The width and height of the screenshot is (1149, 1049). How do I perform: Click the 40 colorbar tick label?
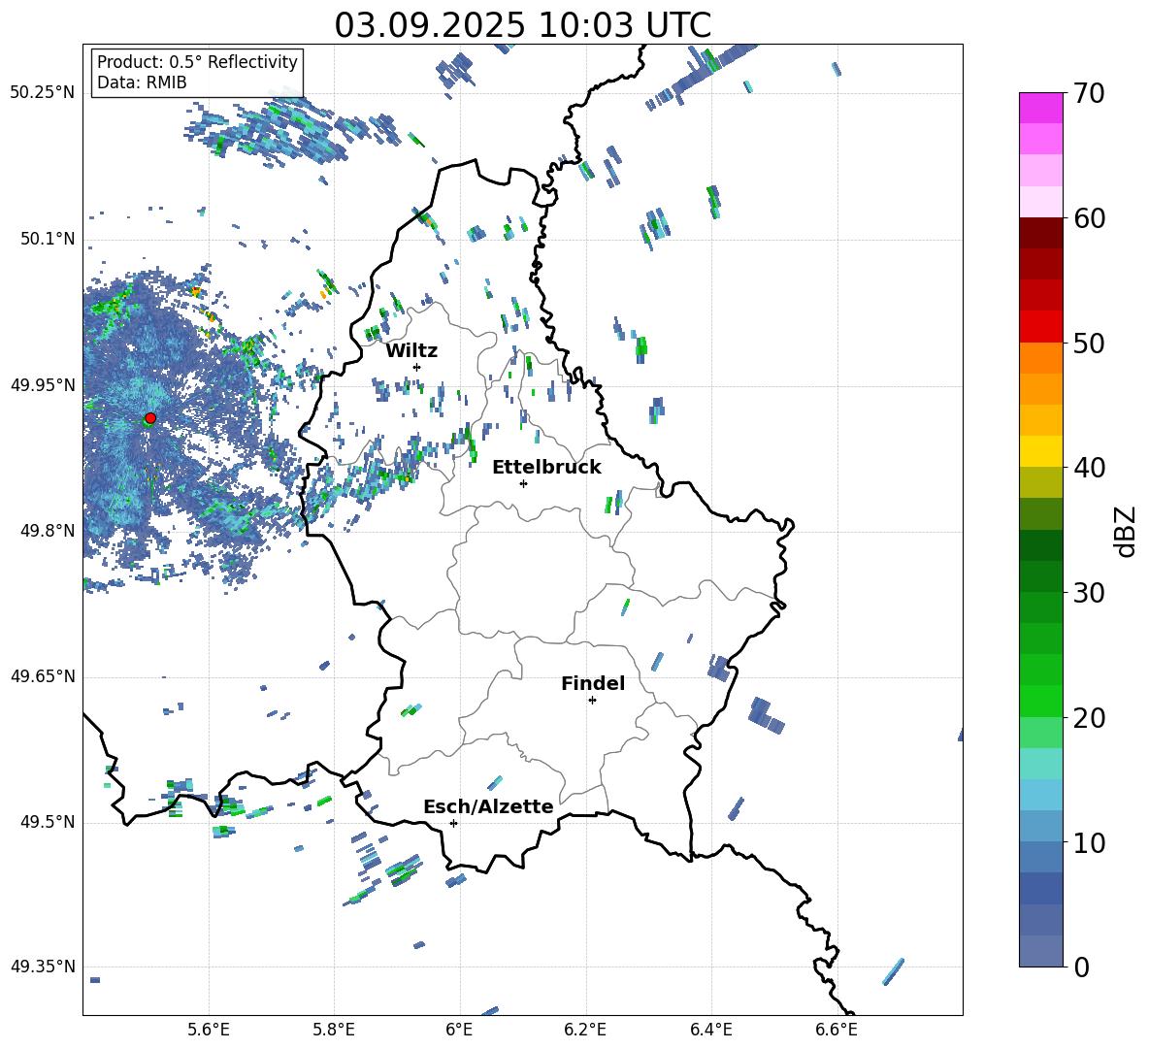(x=1088, y=468)
